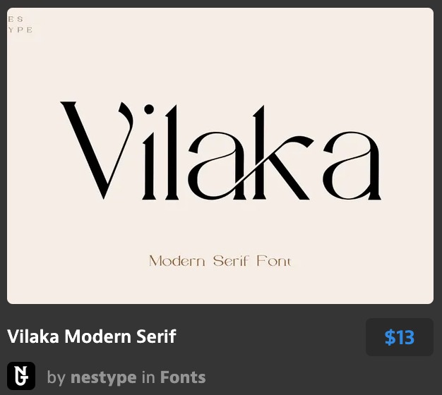Open the Fonts category link
The image size is (442, 395).
[x=183, y=377]
